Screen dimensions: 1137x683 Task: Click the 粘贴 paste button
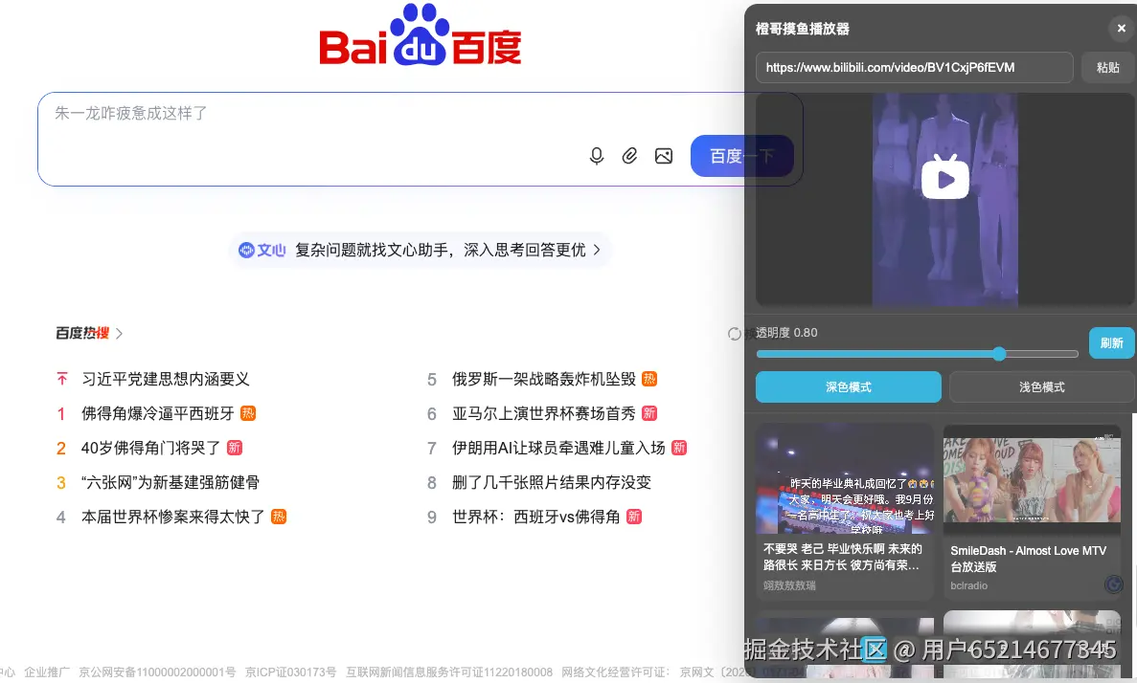(1108, 67)
